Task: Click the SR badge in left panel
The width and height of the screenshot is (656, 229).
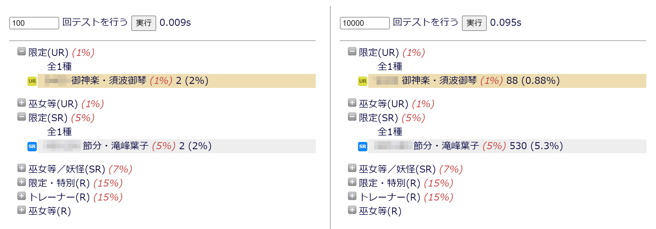Action: click(32, 146)
